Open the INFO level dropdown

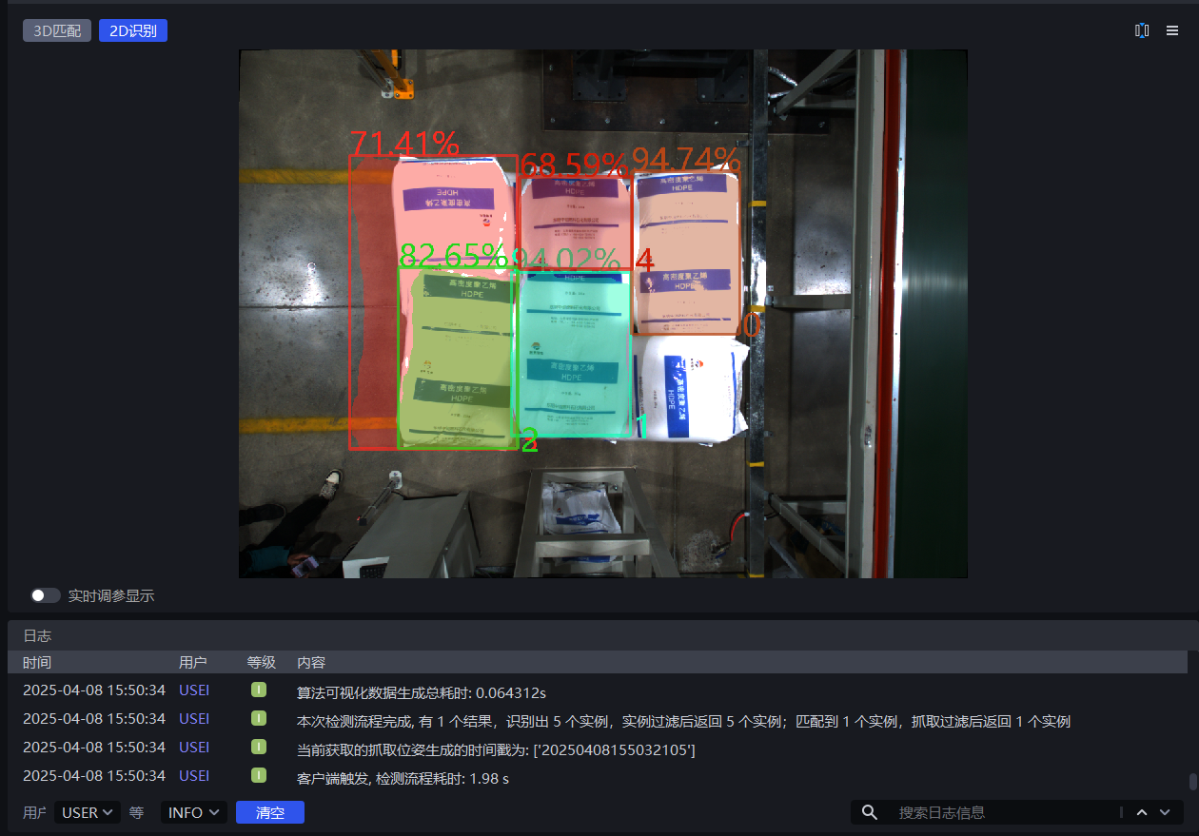194,812
